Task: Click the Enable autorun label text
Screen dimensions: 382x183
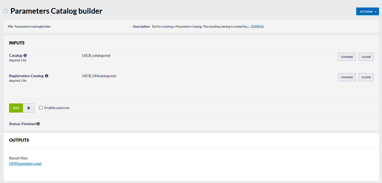Action: pyautogui.click(x=57, y=108)
